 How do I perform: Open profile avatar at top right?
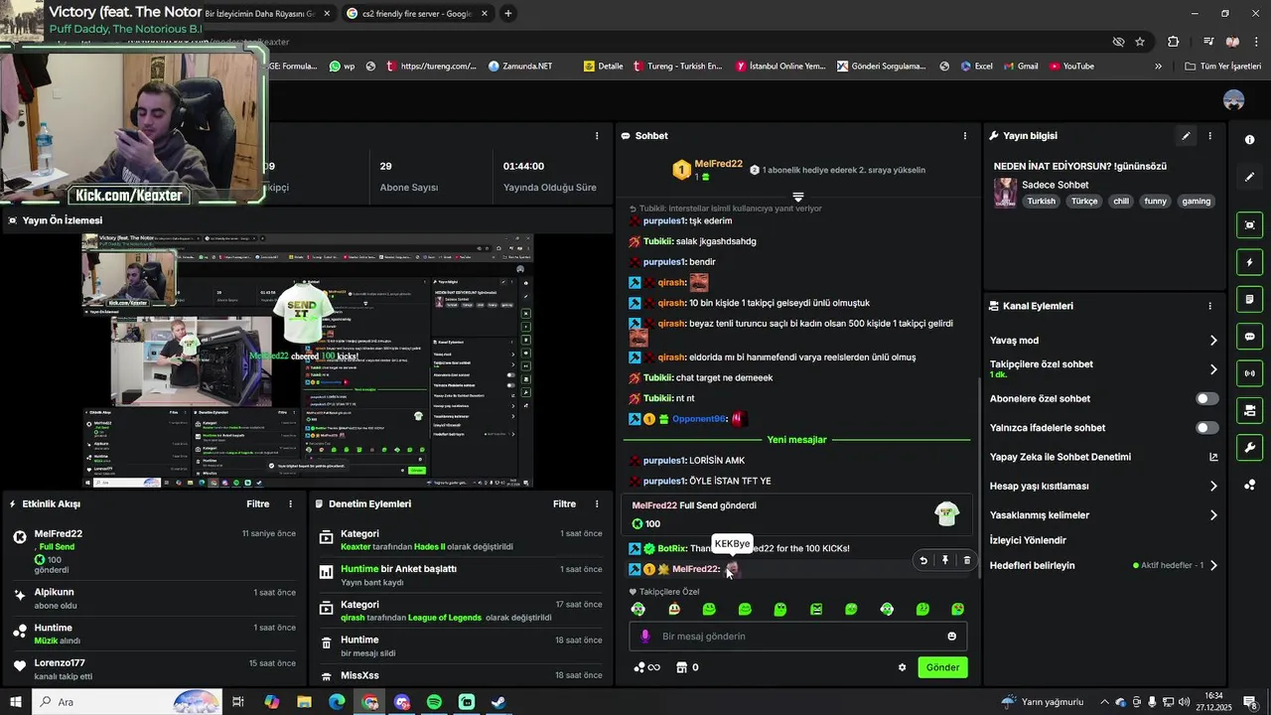[x=1234, y=100]
